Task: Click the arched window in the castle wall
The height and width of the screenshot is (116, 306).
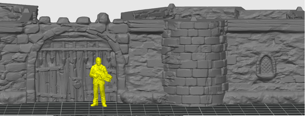Action: pos(266,65)
